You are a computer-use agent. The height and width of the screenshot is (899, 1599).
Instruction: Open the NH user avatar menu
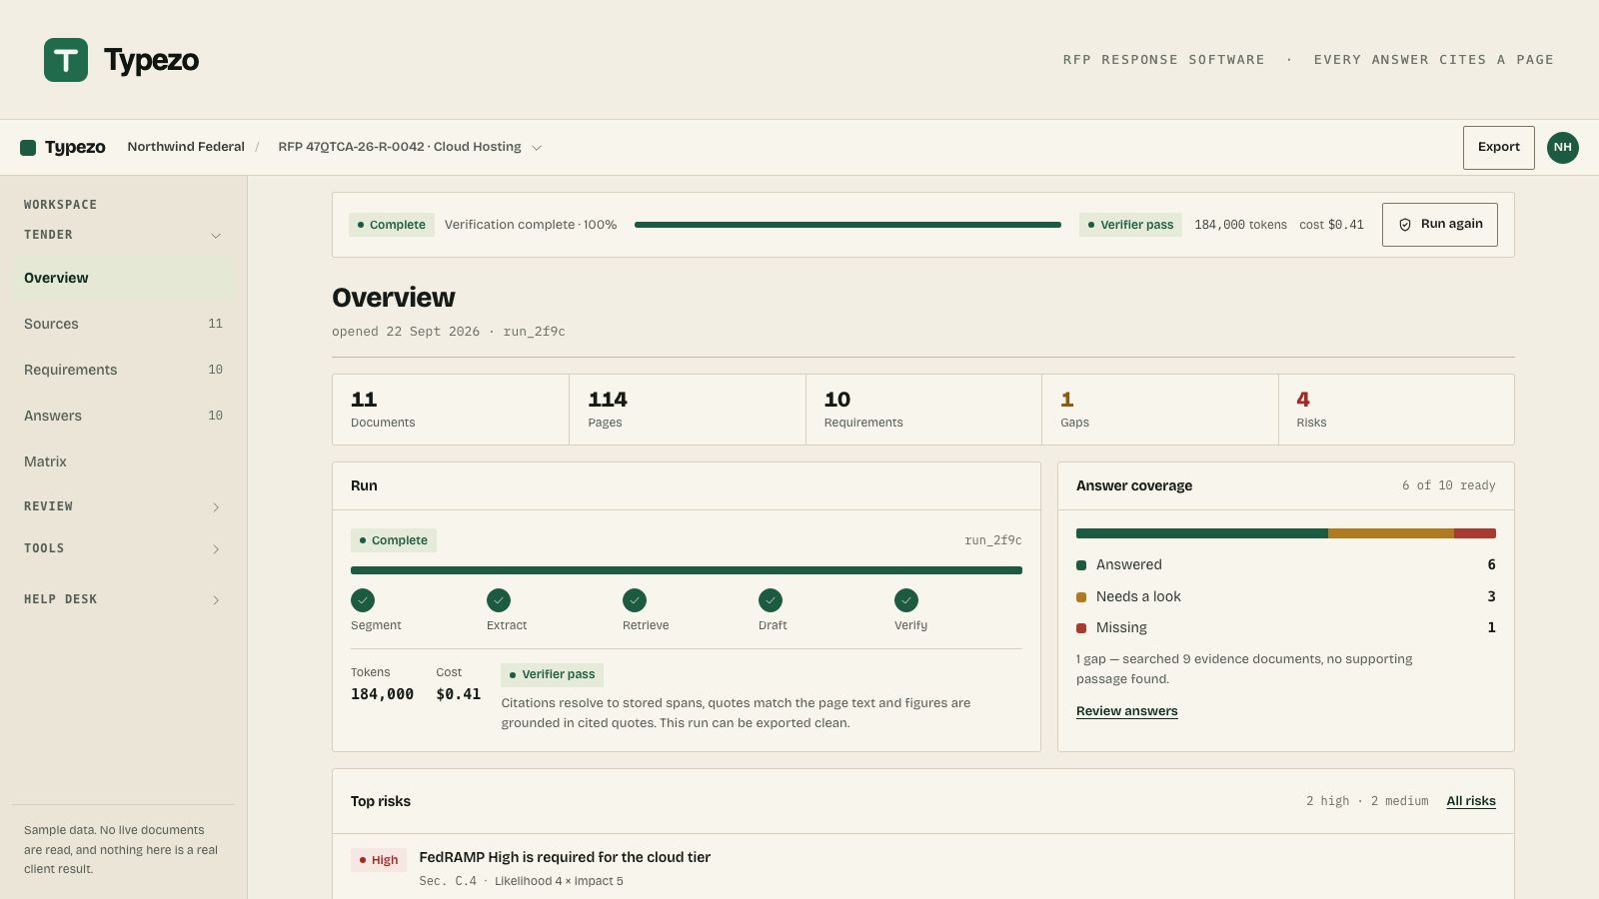tap(1563, 147)
